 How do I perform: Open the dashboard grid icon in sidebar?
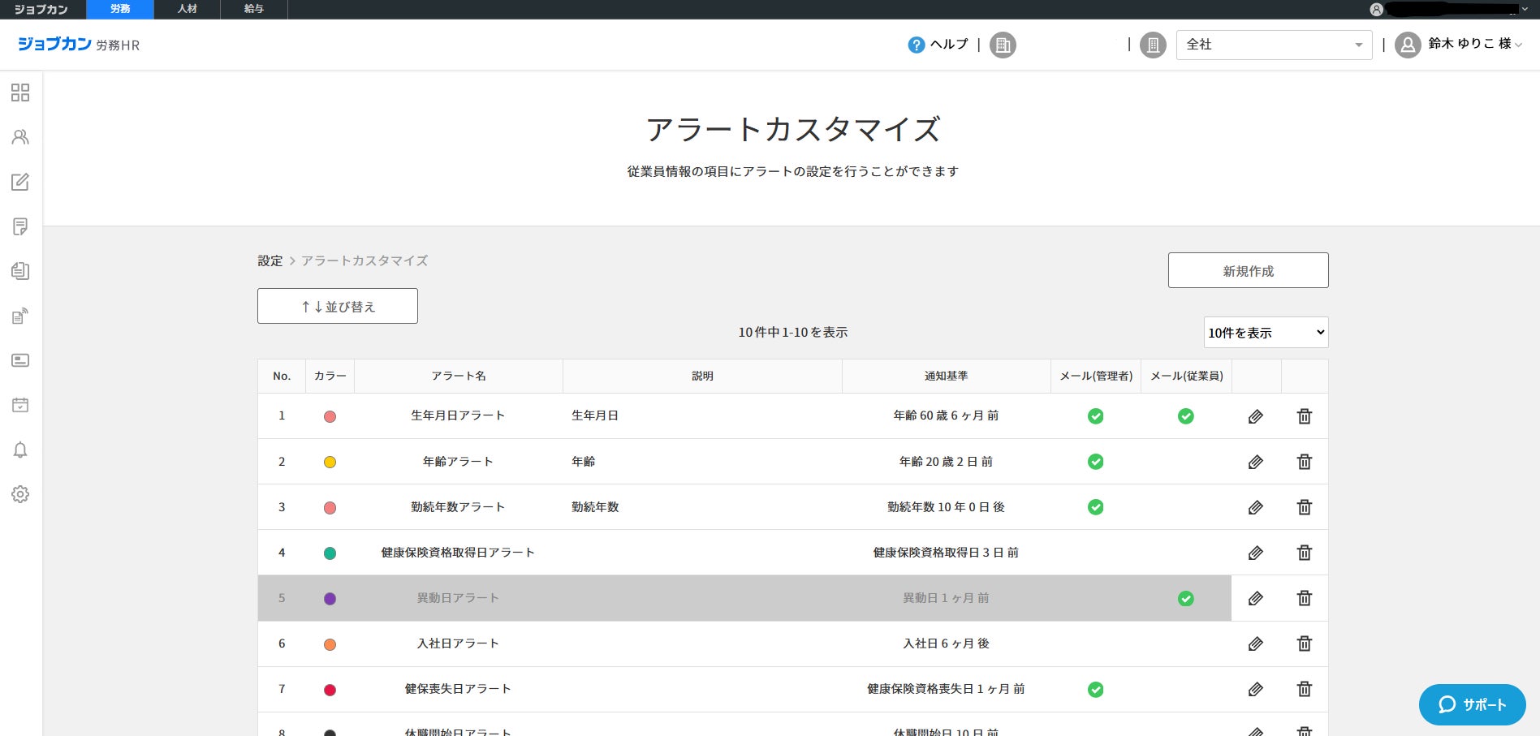[20, 93]
